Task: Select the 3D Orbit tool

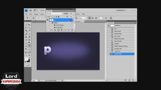Action: 29,52
